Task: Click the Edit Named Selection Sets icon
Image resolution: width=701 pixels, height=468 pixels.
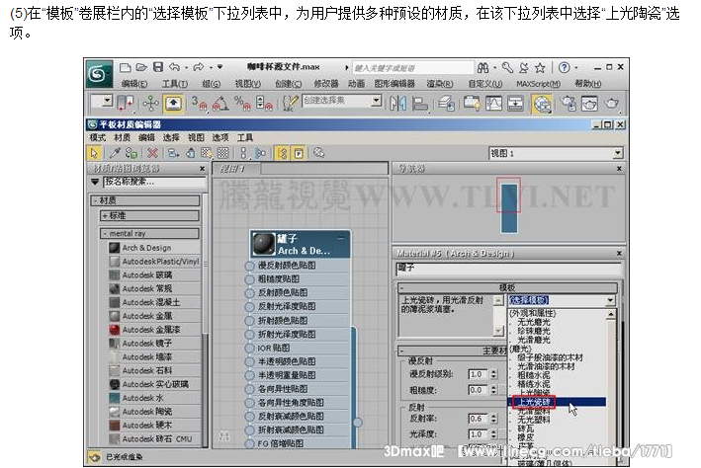Action: point(291,104)
